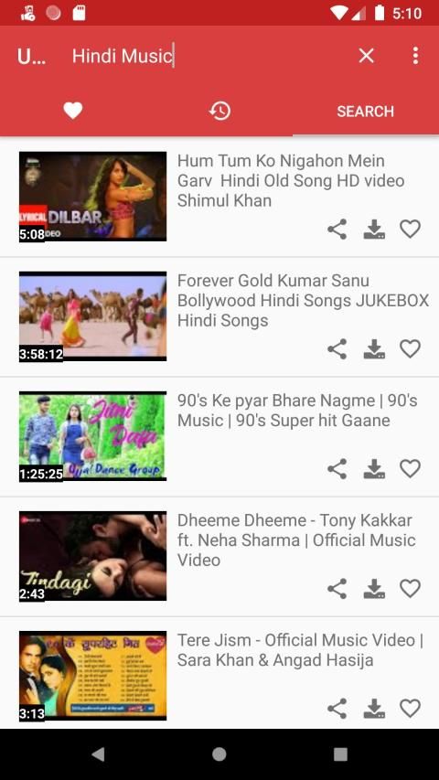Play the Tere Jism video thumbnail
This screenshot has height=780, width=439.
click(92, 675)
